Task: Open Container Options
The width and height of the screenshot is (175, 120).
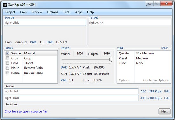Action: click(156, 80)
